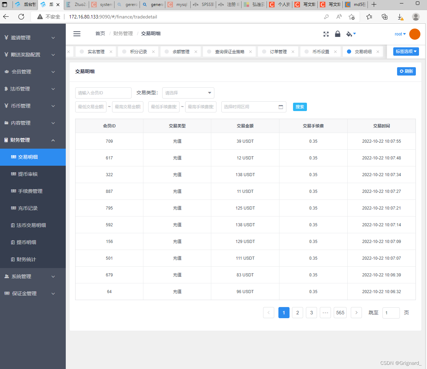Click the 跳至 page number input
This screenshot has height=369, width=427.
pyautogui.click(x=391, y=313)
